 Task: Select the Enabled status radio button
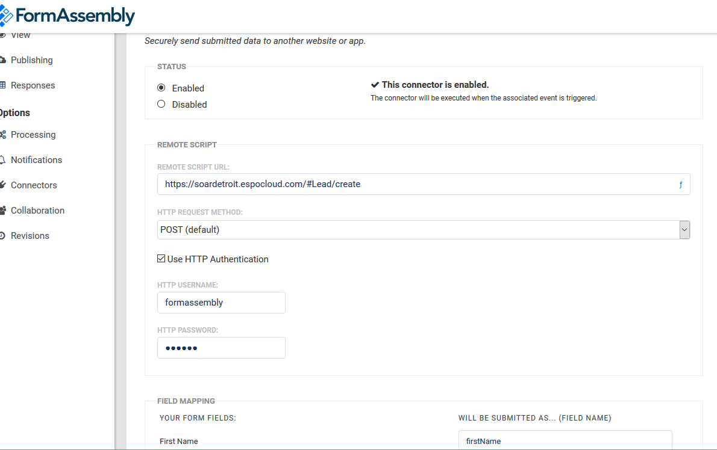(x=161, y=88)
